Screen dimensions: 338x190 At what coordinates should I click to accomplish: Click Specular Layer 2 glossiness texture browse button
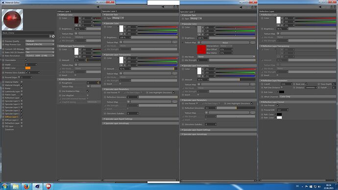[253, 113]
